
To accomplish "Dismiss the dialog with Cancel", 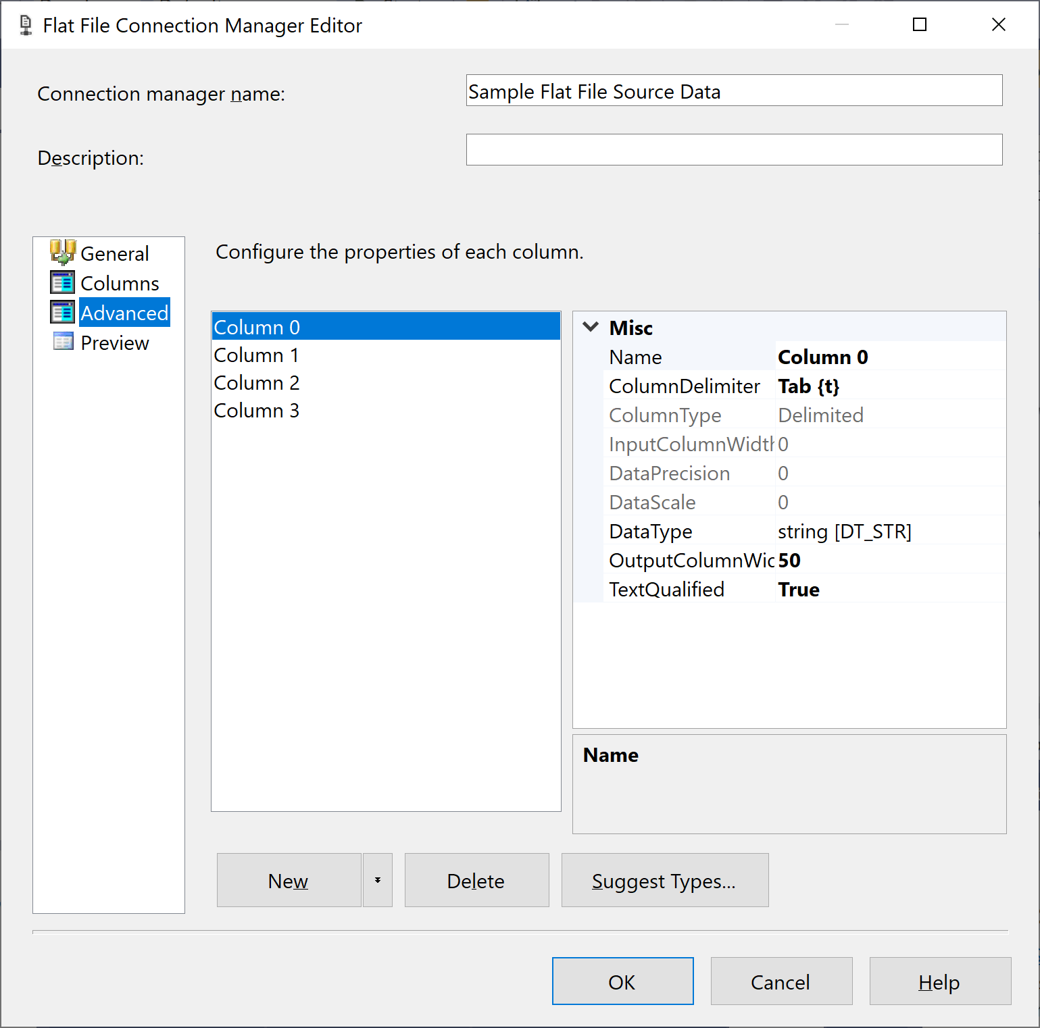I will pos(781,981).
